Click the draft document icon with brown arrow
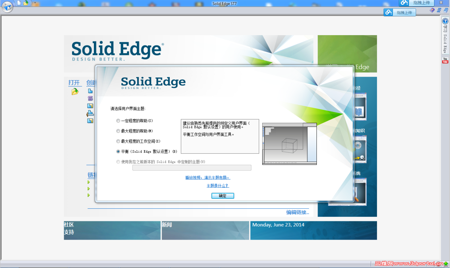The width and height of the screenshot is (450, 268). (90, 113)
